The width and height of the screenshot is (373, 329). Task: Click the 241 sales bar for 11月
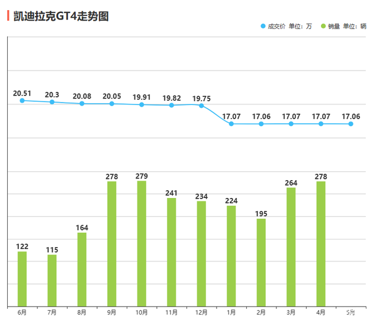(172, 252)
